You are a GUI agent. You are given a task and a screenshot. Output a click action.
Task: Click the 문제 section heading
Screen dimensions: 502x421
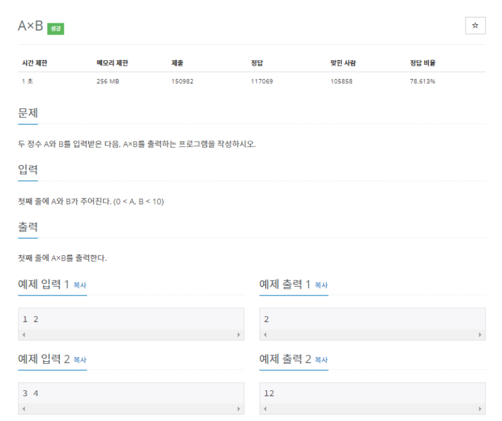coord(28,113)
